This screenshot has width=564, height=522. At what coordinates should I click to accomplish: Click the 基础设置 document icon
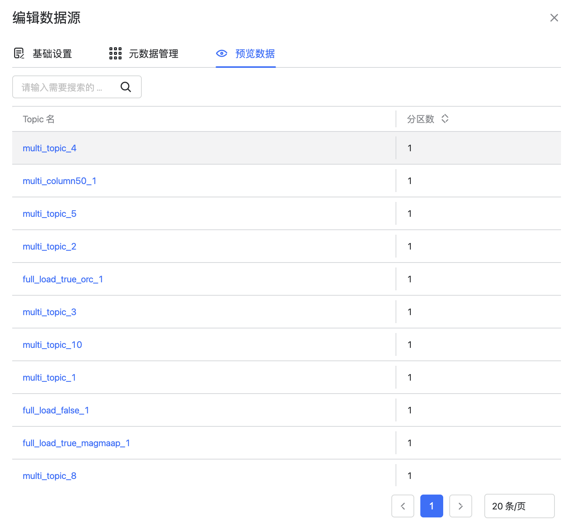pyautogui.click(x=19, y=53)
